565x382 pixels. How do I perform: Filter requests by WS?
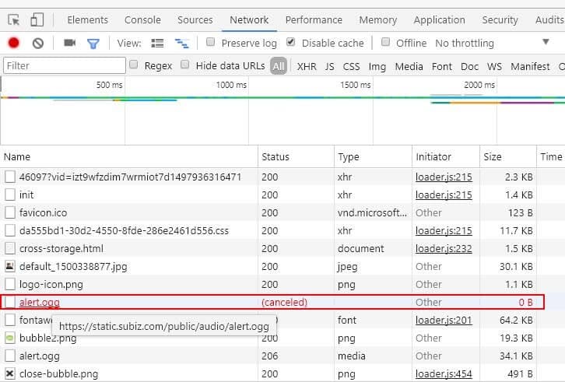point(494,67)
